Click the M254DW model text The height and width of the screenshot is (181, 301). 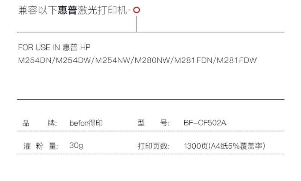73,61
